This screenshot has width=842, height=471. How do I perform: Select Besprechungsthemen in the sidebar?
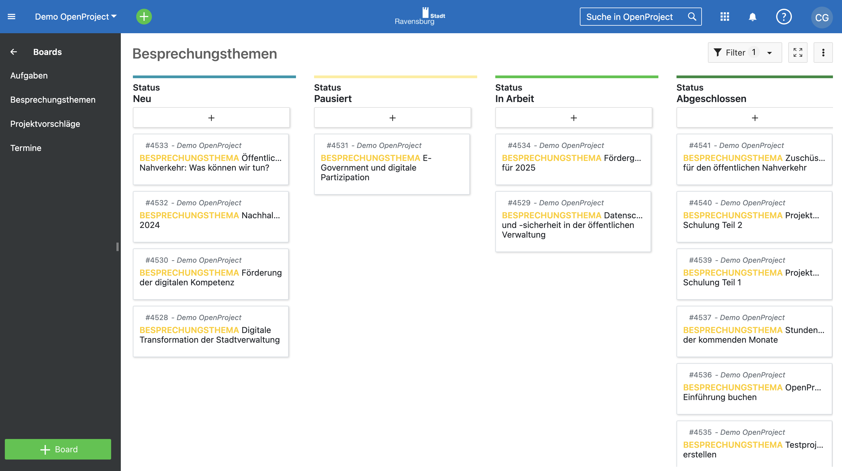[53, 99]
